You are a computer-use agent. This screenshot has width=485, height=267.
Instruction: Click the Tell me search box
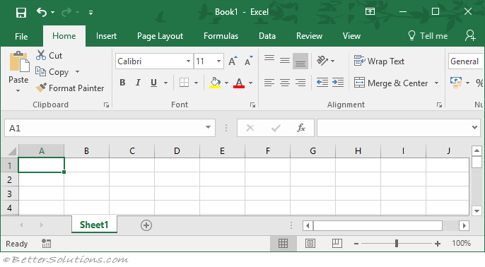pos(428,36)
